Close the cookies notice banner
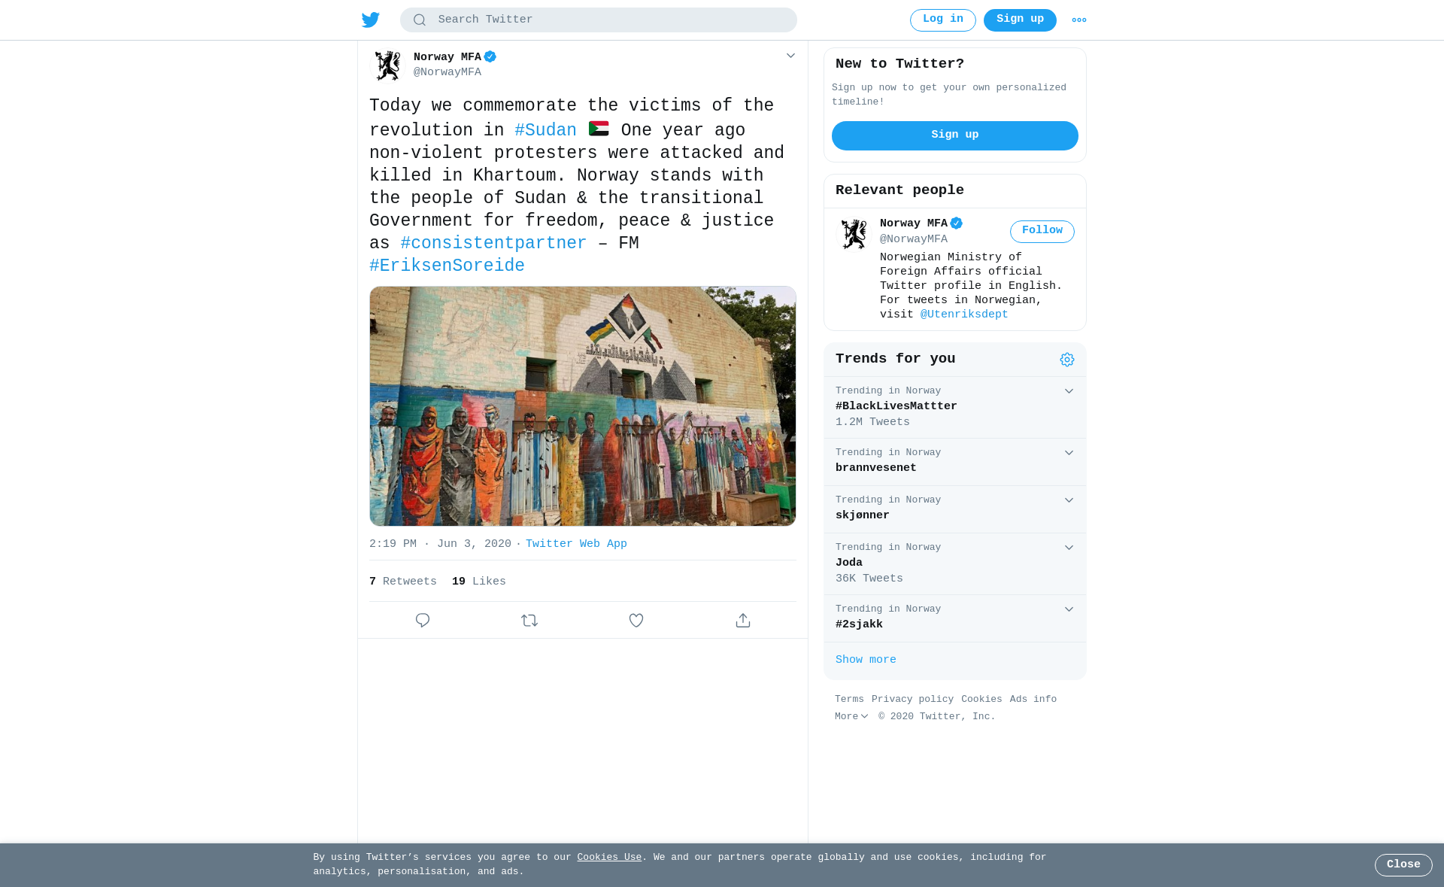 pyautogui.click(x=1403, y=865)
